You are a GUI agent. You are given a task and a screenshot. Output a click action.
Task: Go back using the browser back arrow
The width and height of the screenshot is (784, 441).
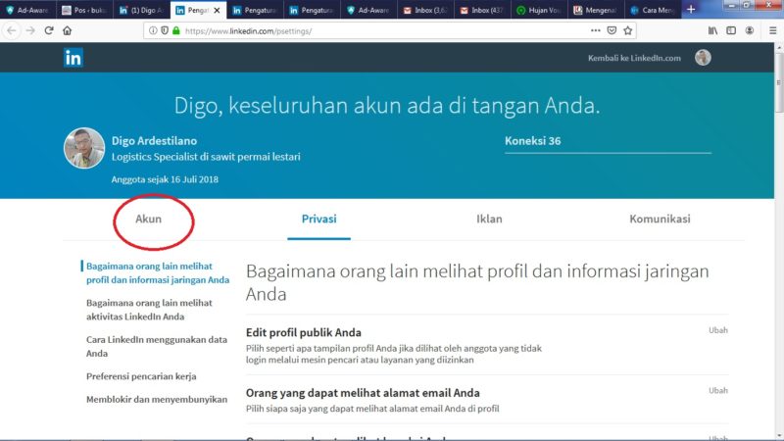point(12,30)
